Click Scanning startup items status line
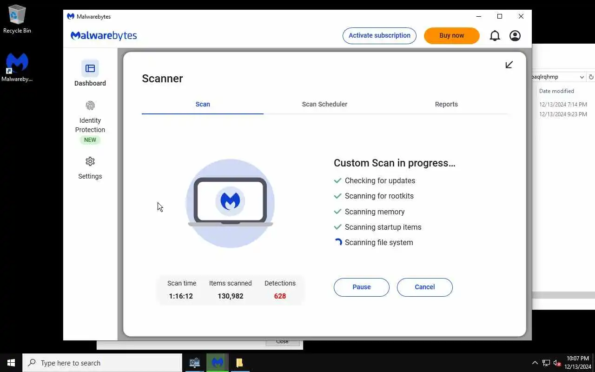The image size is (595, 372). pyautogui.click(x=378, y=227)
